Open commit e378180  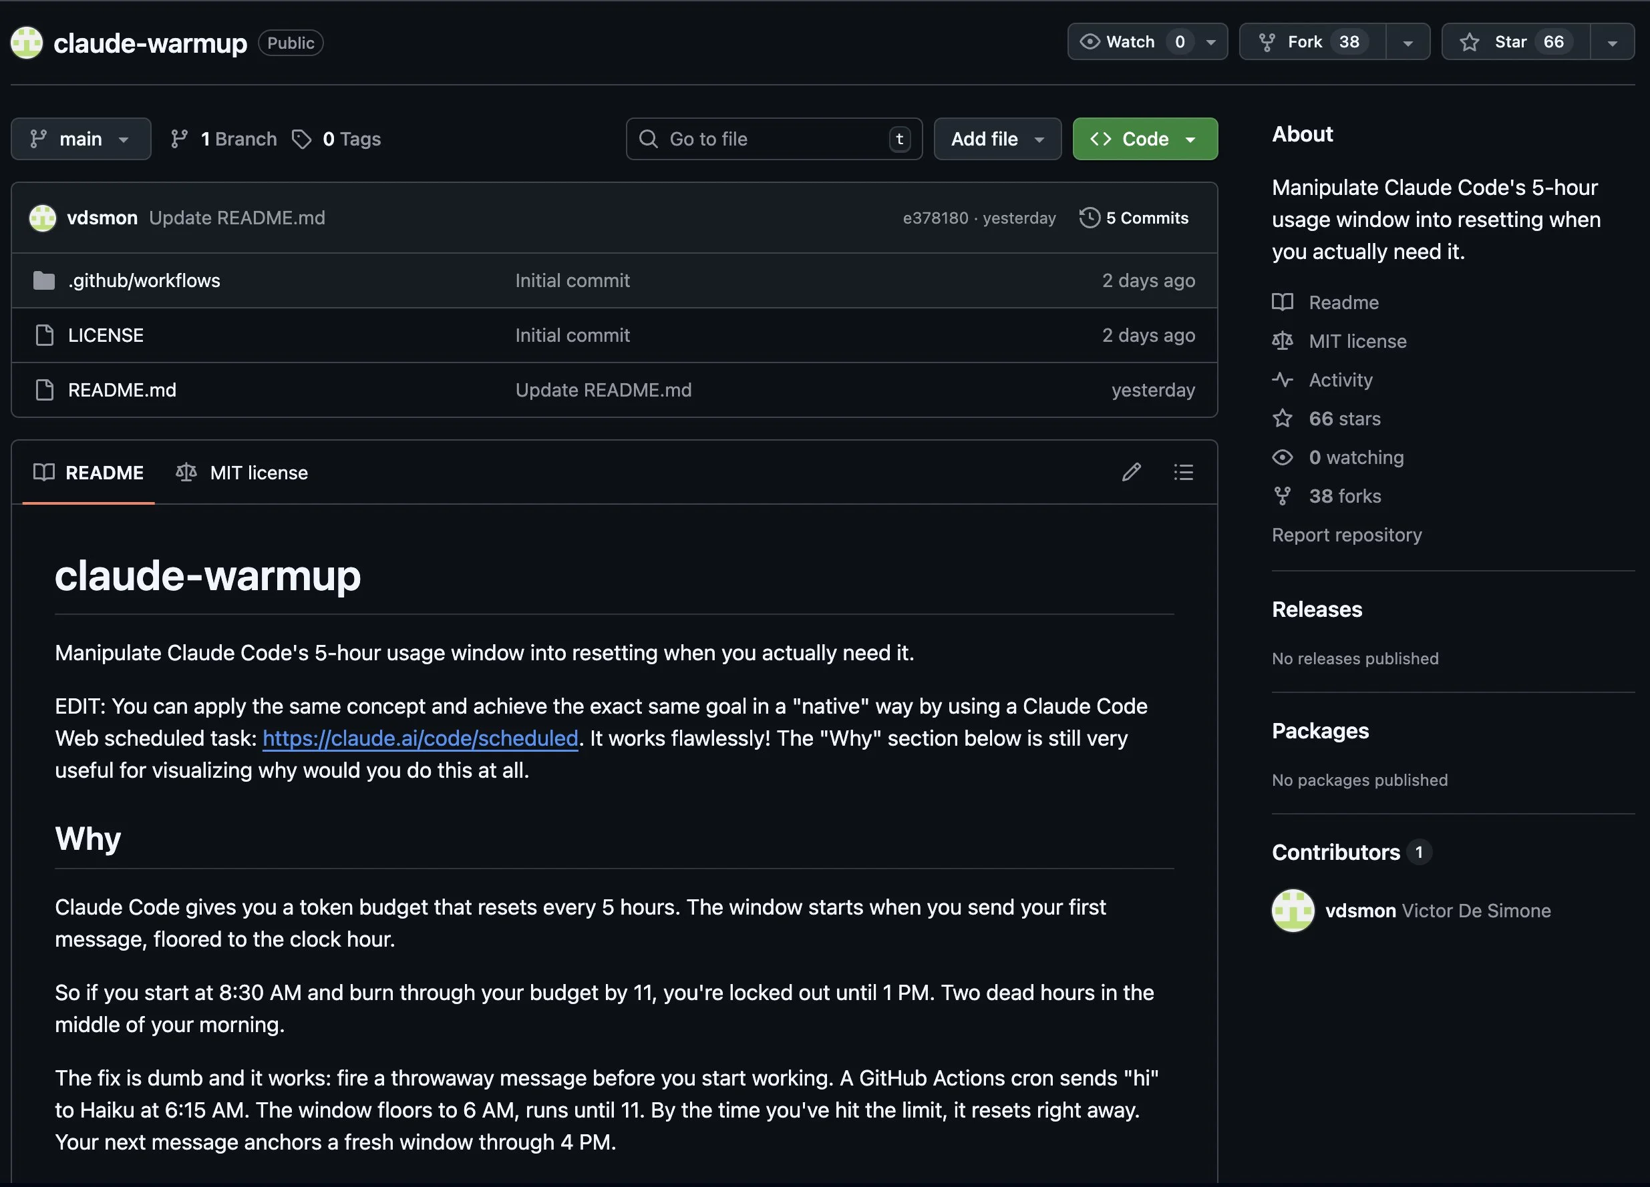click(x=936, y=218)
